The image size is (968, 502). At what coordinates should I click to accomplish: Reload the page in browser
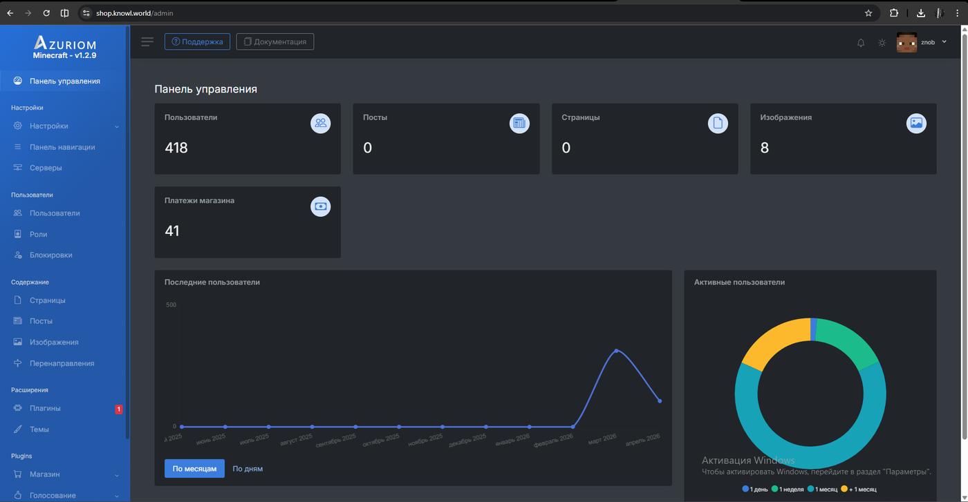[46, 12]
